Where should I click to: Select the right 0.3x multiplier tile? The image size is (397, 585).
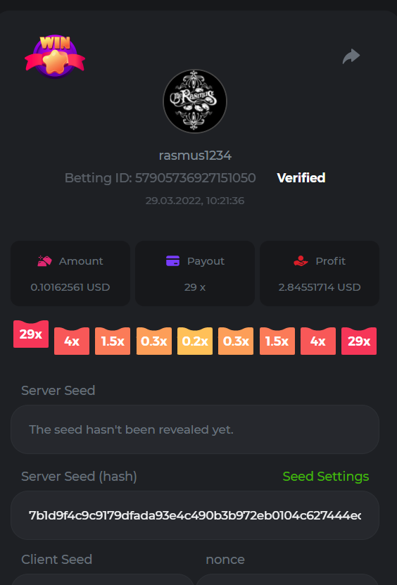click(236, 341)
